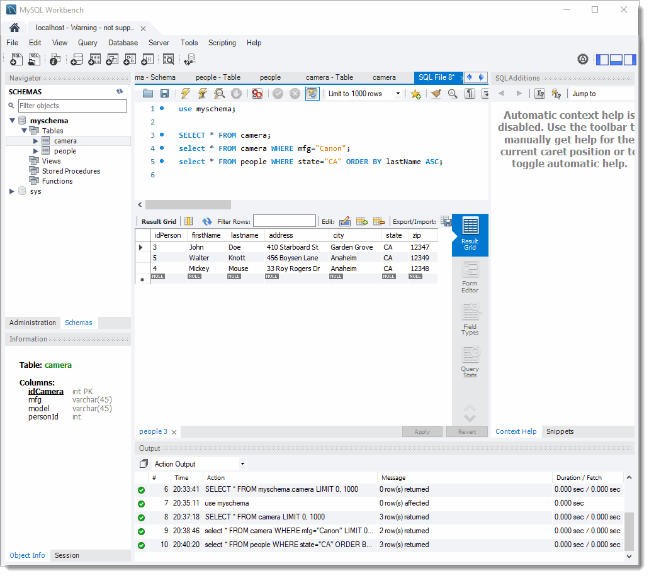Toggle autocommit mode button
The image size is (649, 576).
click(x=312, y=94)
